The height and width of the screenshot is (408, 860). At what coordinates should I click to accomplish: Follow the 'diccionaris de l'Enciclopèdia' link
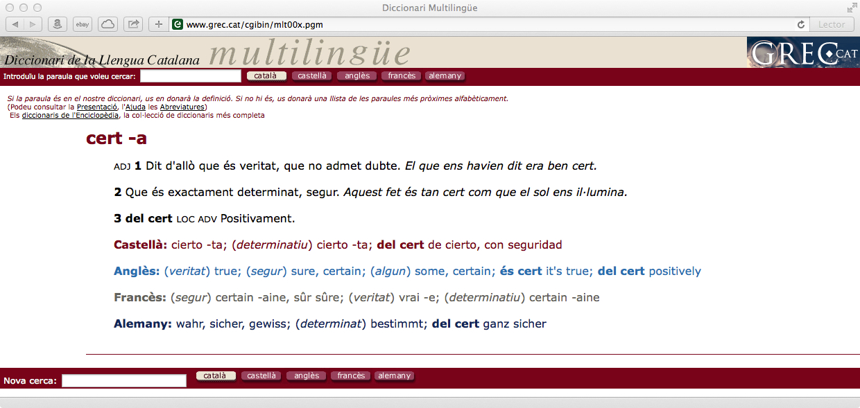pos(70,116)
